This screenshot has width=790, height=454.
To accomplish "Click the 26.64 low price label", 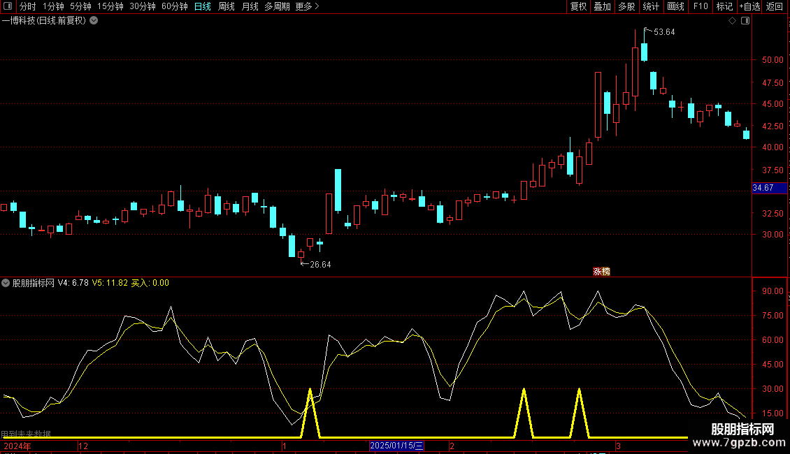I will pyautogui.click(x=320, y=265).
